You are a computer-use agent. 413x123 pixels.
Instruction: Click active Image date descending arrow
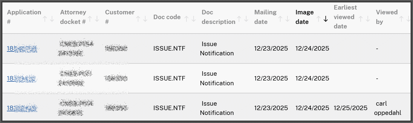coord(325,19)
